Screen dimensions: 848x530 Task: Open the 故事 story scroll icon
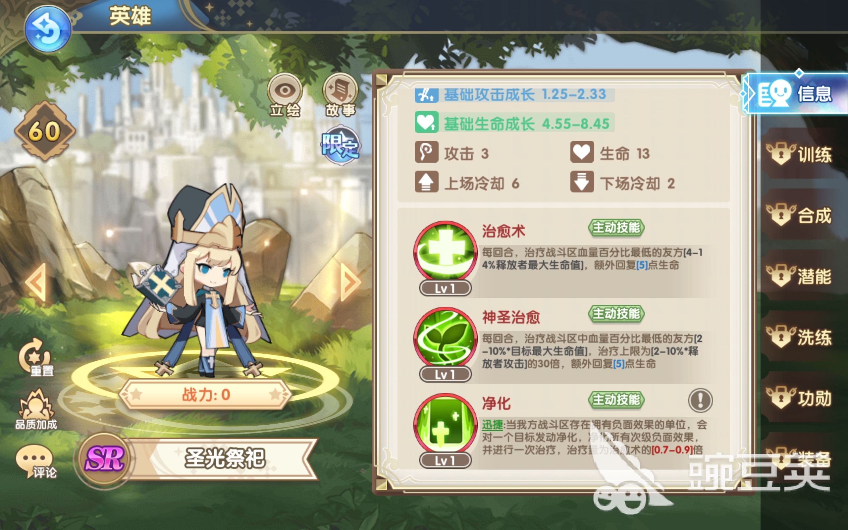340,95
